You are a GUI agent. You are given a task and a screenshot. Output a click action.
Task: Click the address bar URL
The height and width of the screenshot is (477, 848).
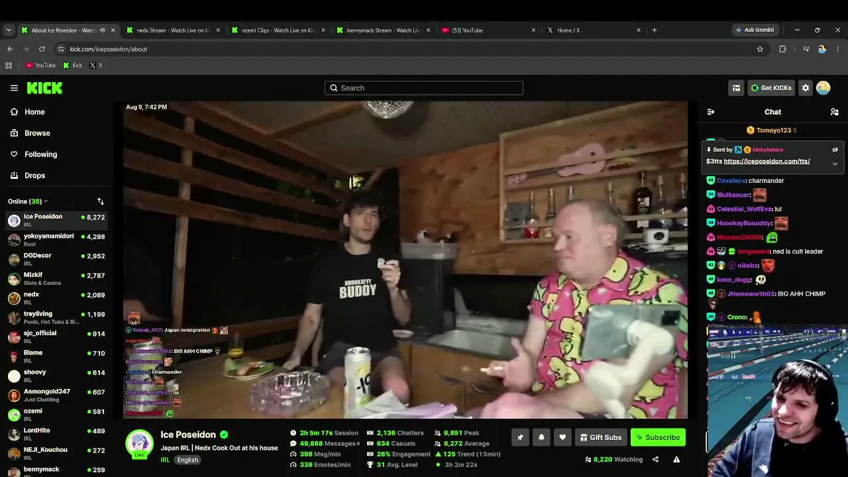(109, 49)
